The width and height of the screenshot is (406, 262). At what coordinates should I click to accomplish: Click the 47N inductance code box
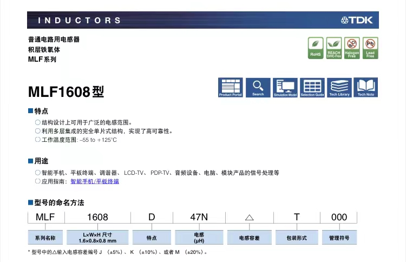click(199, 217)
